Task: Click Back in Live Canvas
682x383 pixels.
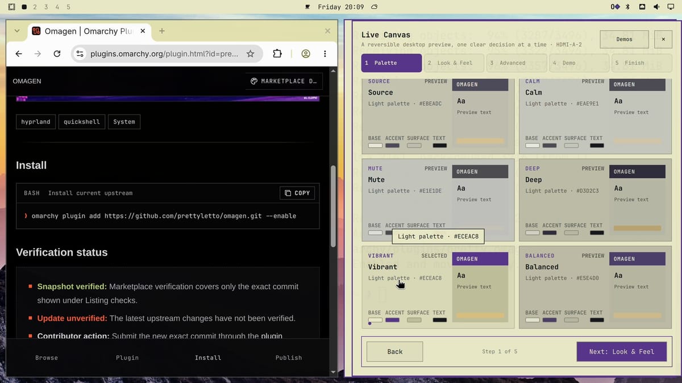Action: point(395,352)
